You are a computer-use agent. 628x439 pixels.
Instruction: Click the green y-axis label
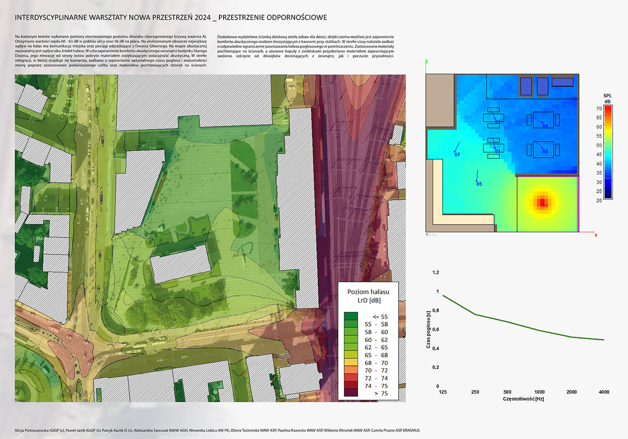coord(427,61)
